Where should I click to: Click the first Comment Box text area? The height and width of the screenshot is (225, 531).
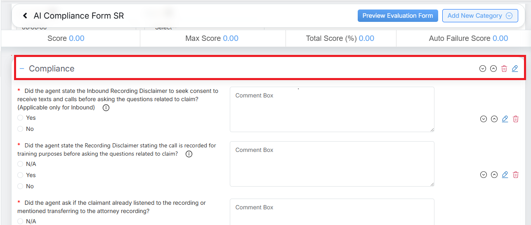[x=332, y=109]
